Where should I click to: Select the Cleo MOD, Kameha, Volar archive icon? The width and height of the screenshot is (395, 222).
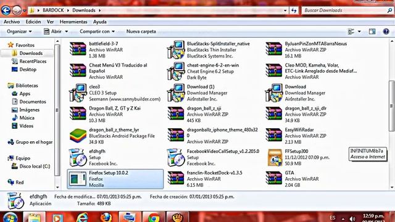(274, 70)
